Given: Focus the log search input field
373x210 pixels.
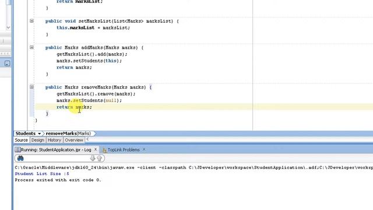Looking at the screenshot, I should pos(57,158).
